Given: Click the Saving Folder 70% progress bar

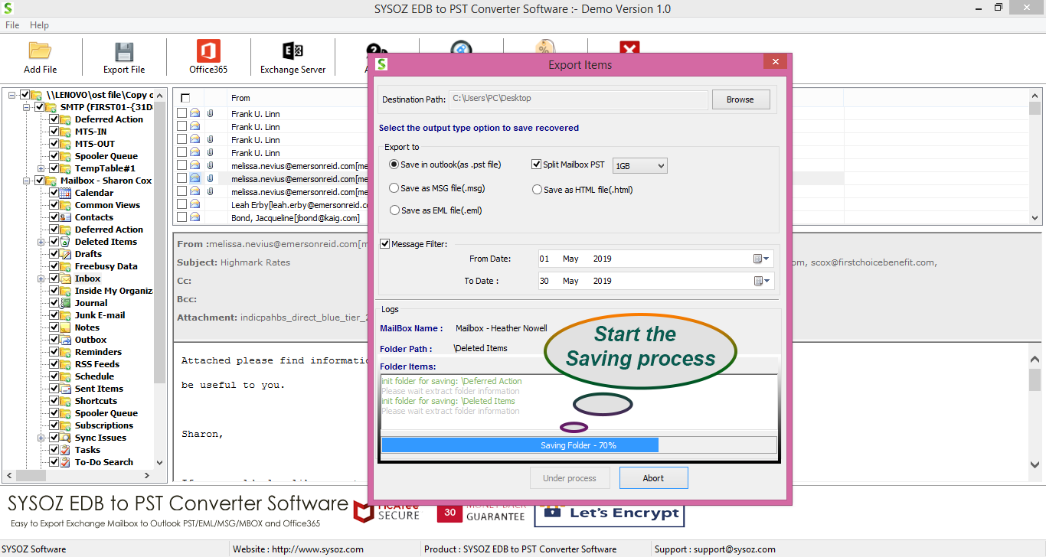Looking at the screenshot, I should 579,445.
